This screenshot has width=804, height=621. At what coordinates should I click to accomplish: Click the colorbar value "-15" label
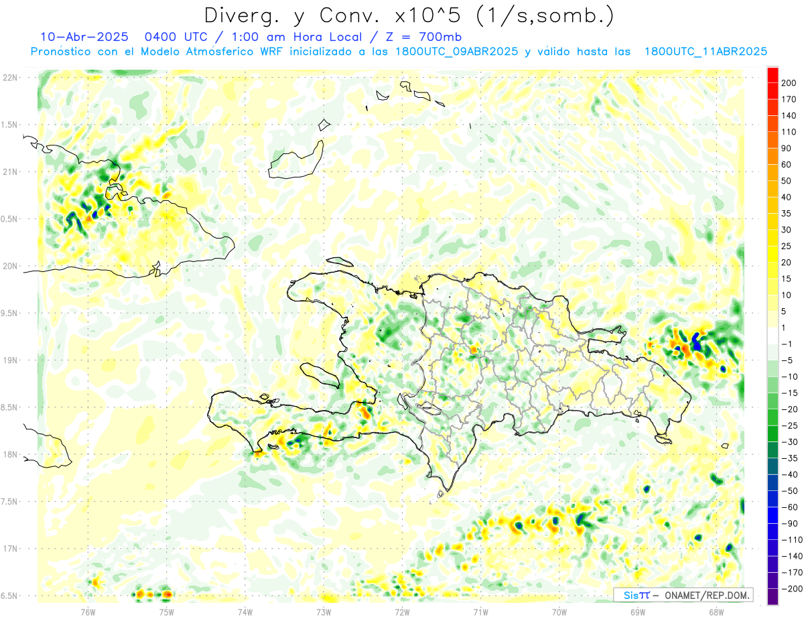coord(789,393)
